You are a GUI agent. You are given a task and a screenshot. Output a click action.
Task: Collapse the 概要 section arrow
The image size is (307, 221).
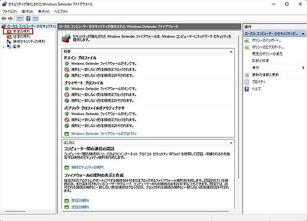point(231,52)
